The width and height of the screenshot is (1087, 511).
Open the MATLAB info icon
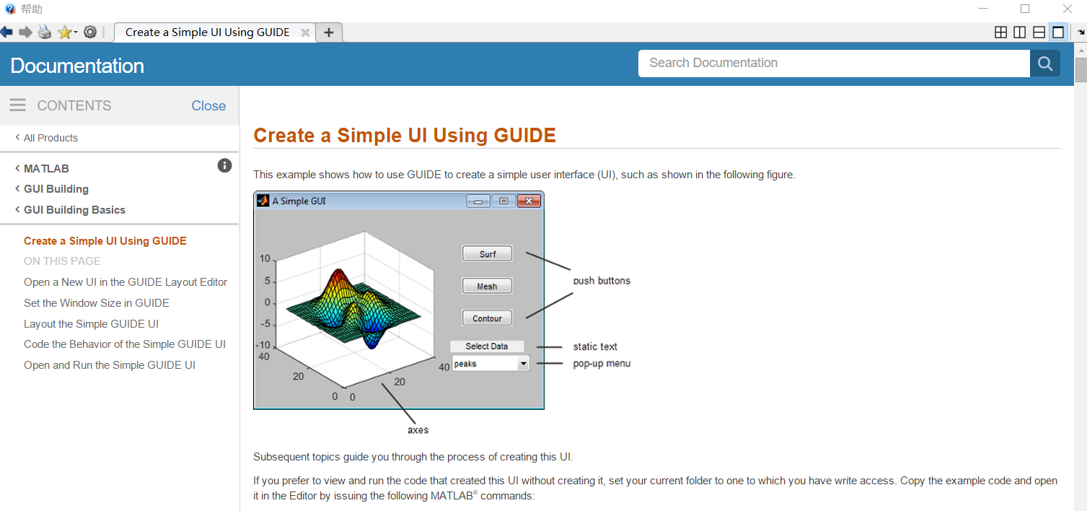[224, 165]
